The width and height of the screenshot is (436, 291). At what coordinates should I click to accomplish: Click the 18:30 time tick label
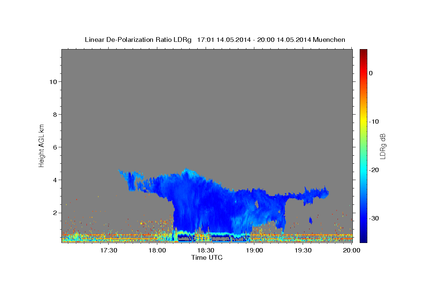(x=206, y=251)
